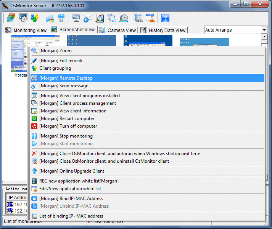The height and width of the screenshot is (229, 272).
Task: Click the first 192.16 row in connections list
Action: [17, 204]
